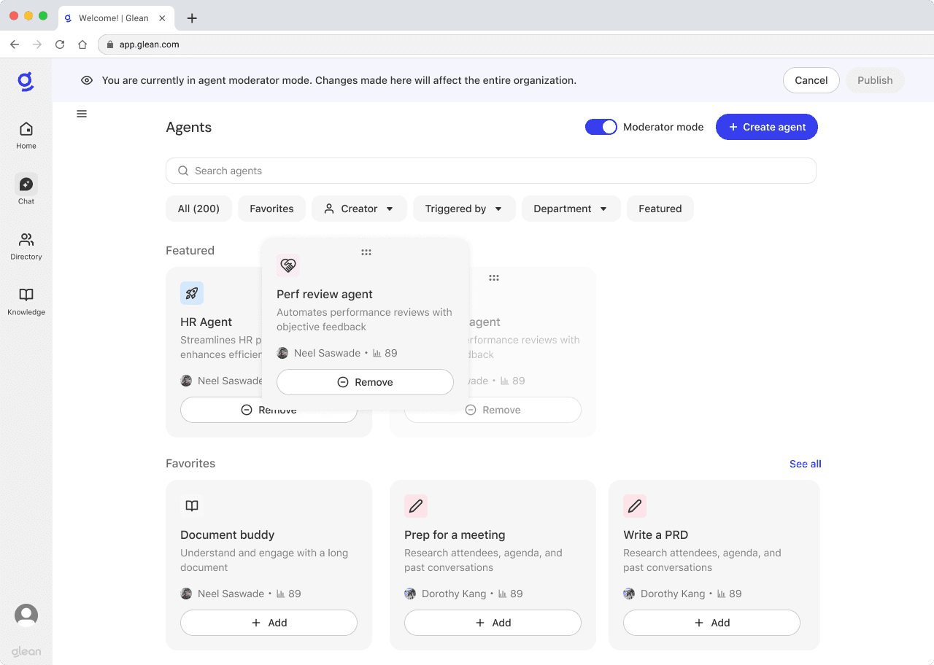
Task: Click Dorothy Kang's avatar on Prep for a meeting
Action: [410, 594]
